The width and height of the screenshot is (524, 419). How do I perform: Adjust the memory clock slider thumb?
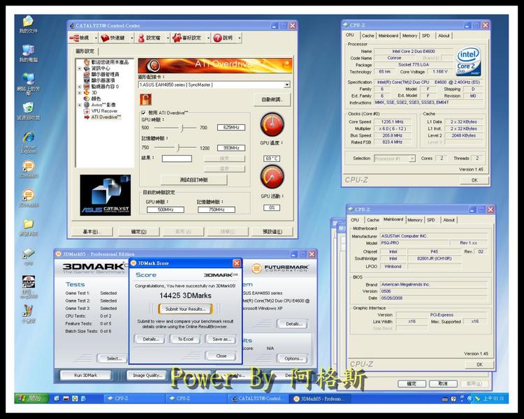(178, 147)
